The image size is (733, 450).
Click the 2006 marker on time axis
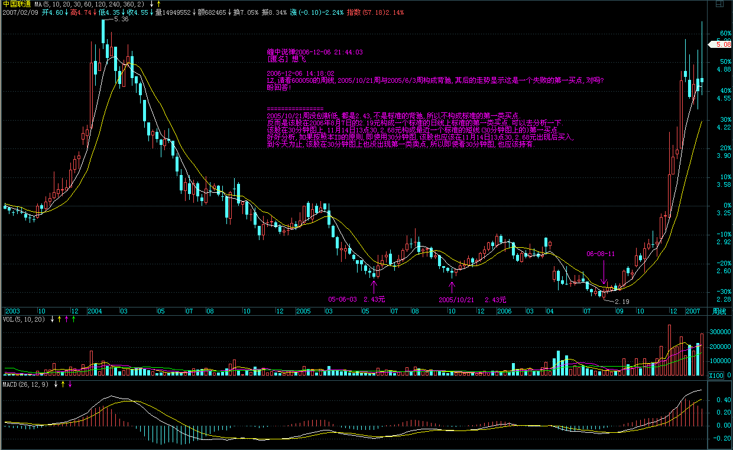click(504, 311)
